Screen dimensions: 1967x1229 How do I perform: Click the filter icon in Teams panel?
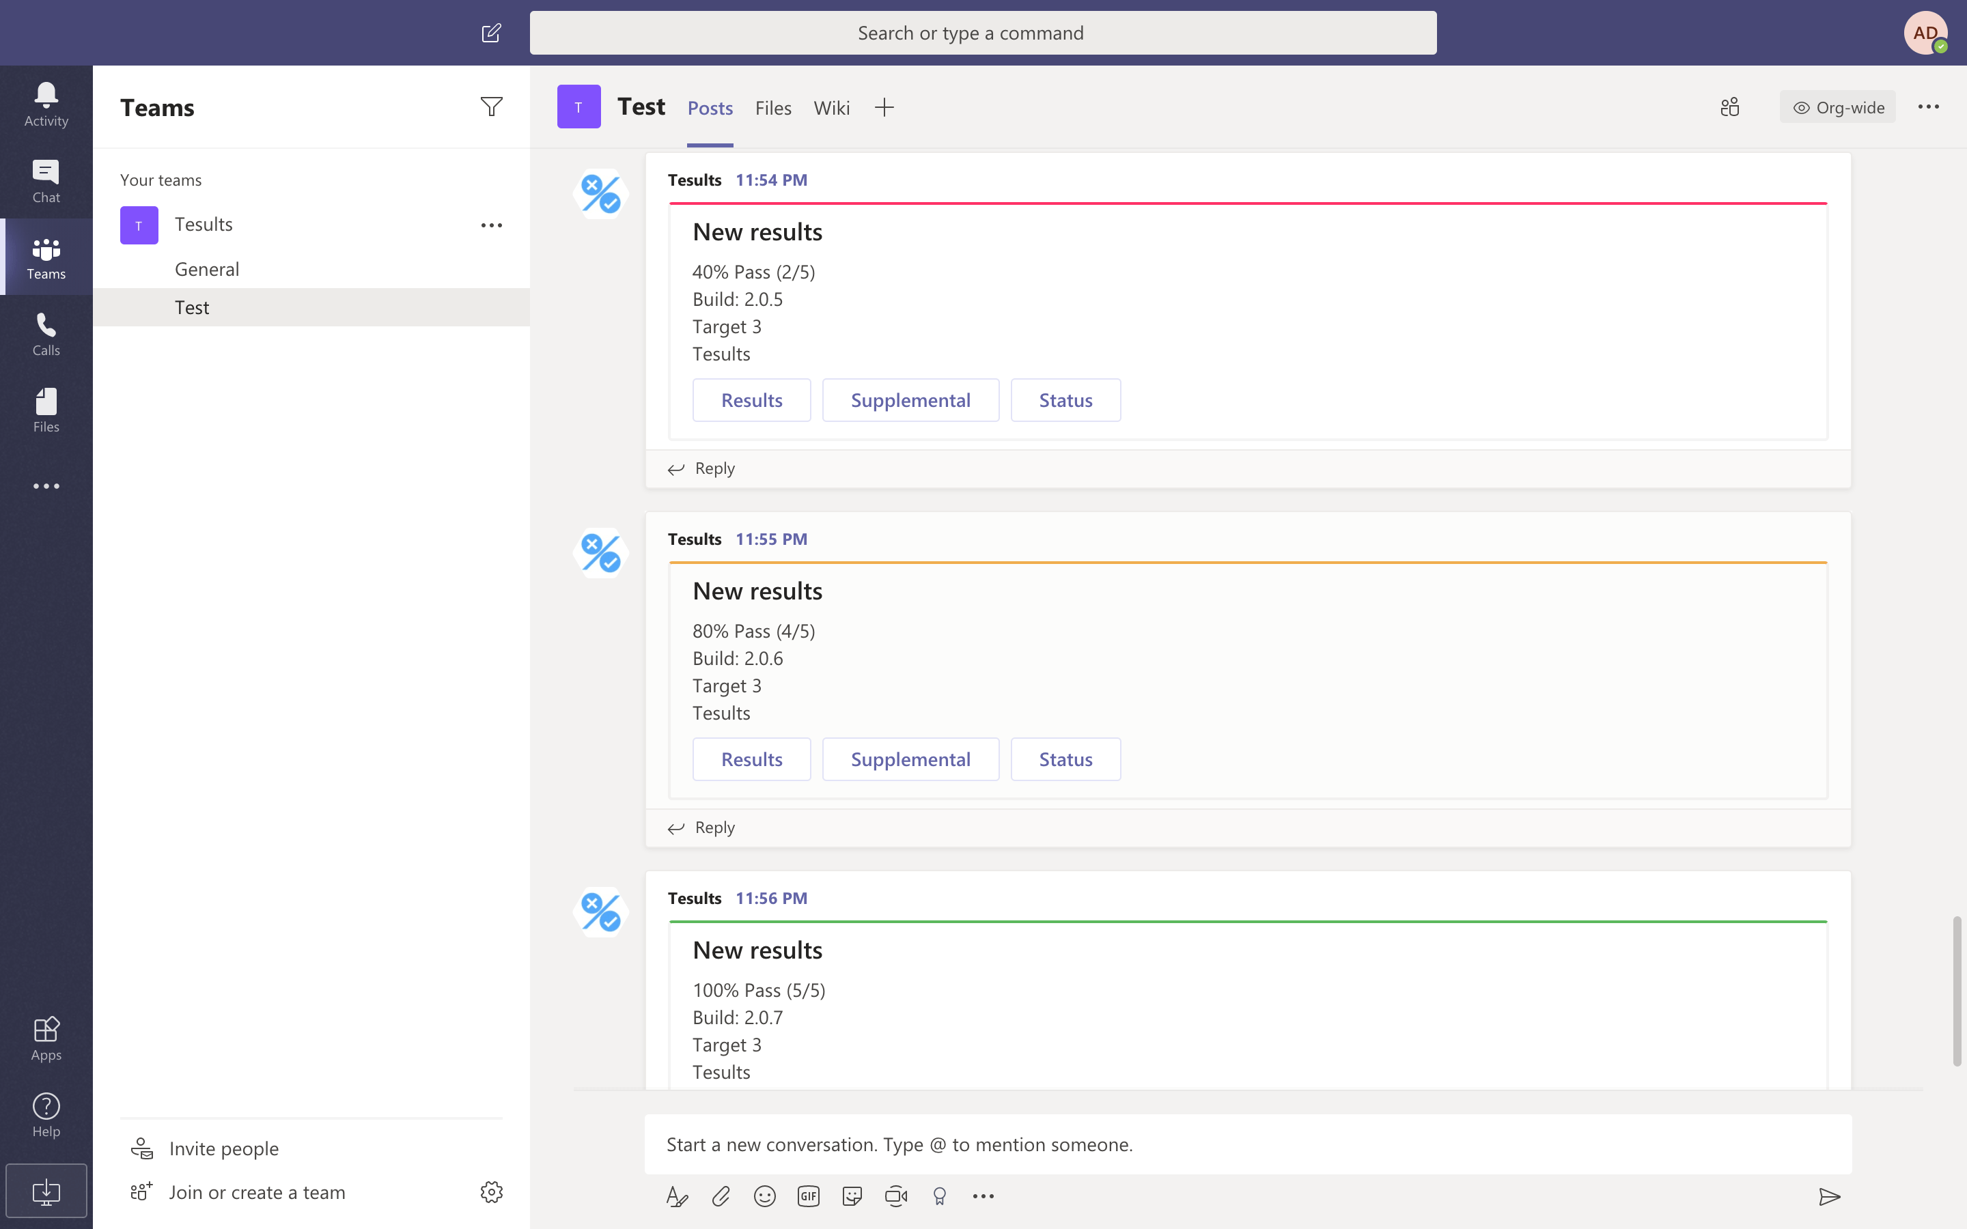coord(490,107)
